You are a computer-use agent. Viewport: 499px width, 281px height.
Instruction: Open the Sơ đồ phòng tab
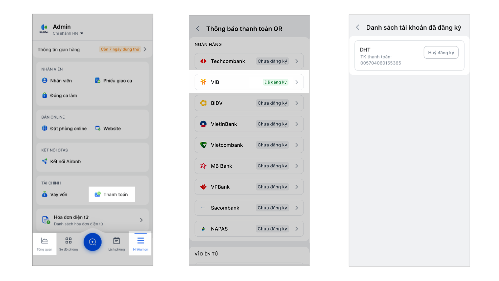[x=69, y=244]
